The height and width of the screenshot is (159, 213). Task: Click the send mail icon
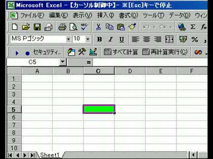point(48,27)
